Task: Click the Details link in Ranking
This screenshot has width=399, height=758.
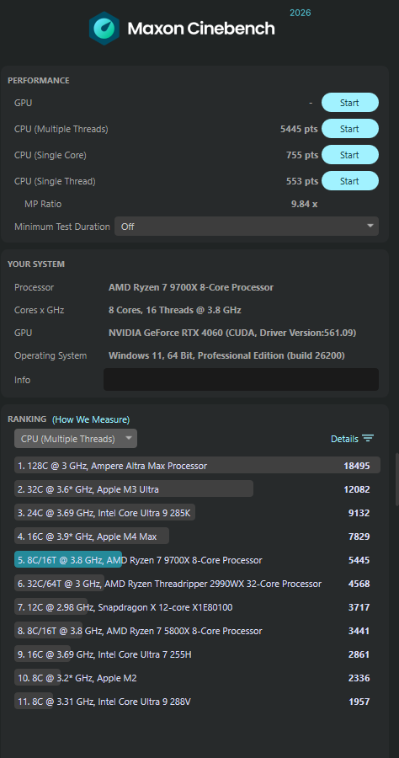Action: [x=344, y=439]
